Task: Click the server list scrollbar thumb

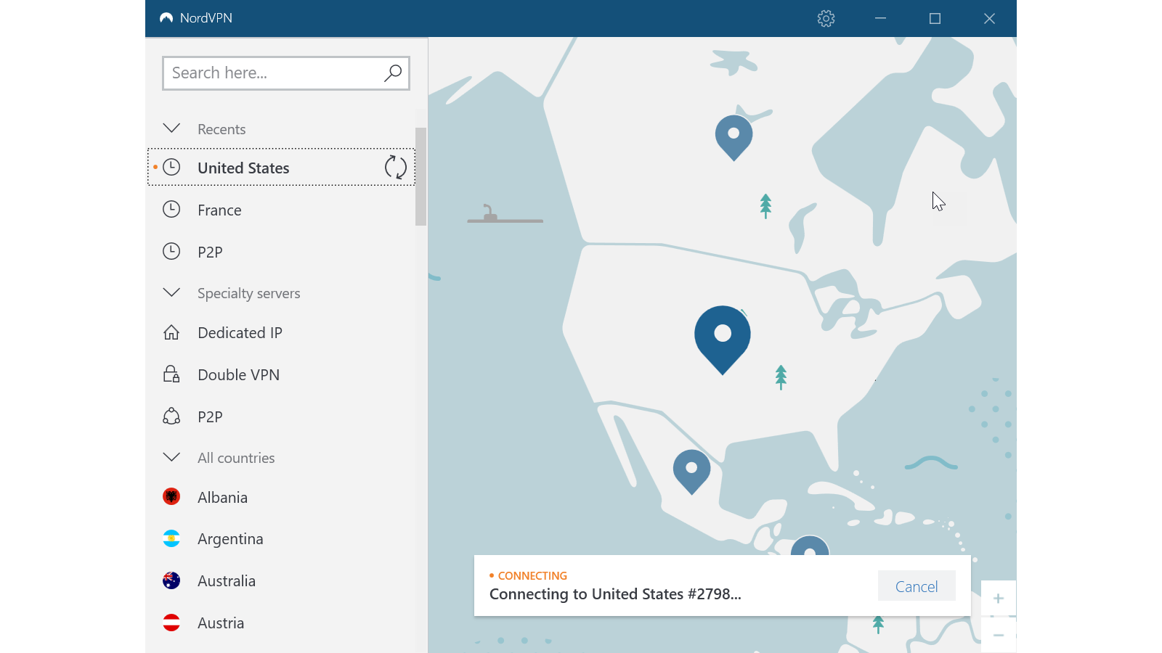Action: click(420, 176)
